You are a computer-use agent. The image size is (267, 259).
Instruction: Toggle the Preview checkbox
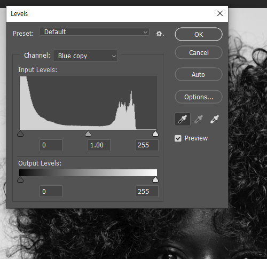[x=178, y=138]
